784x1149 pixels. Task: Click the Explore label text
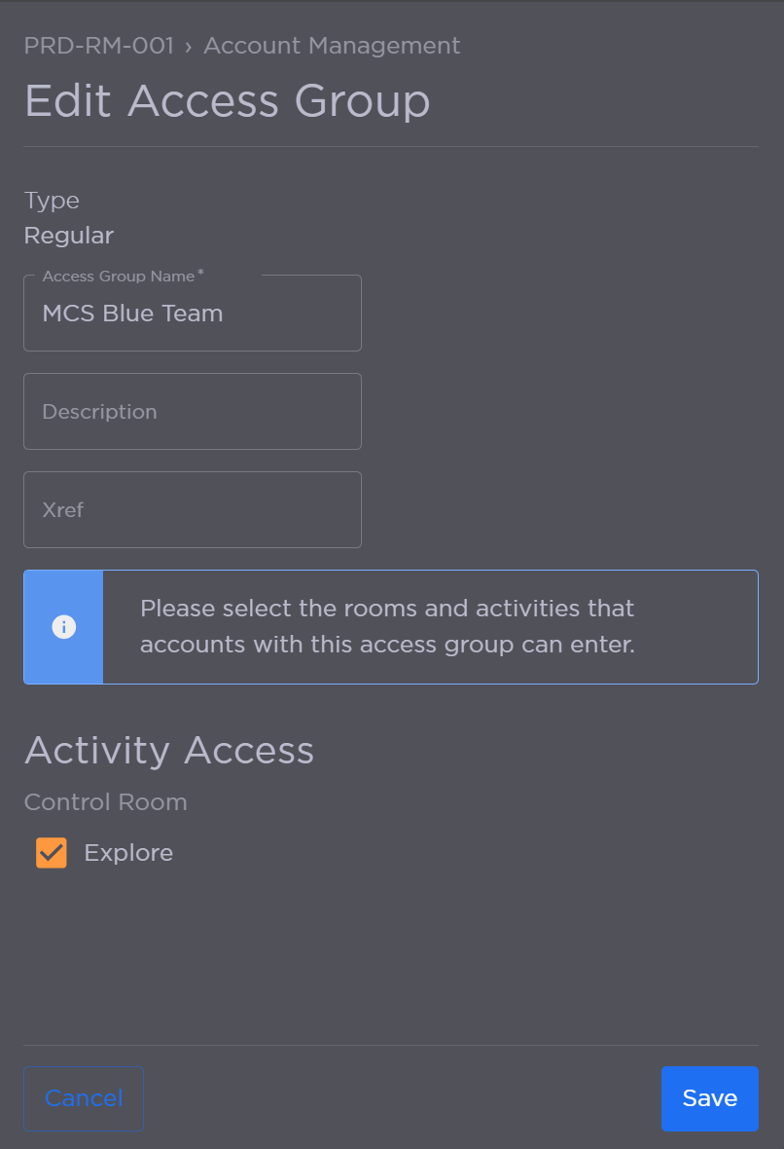tap(128, 852)
